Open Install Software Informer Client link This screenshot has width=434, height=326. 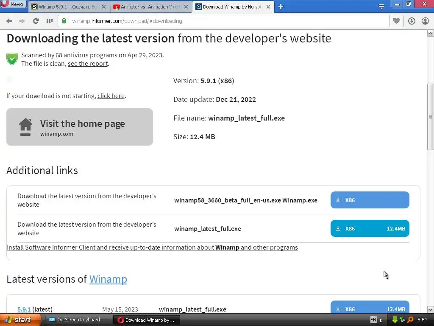(152, 247)
